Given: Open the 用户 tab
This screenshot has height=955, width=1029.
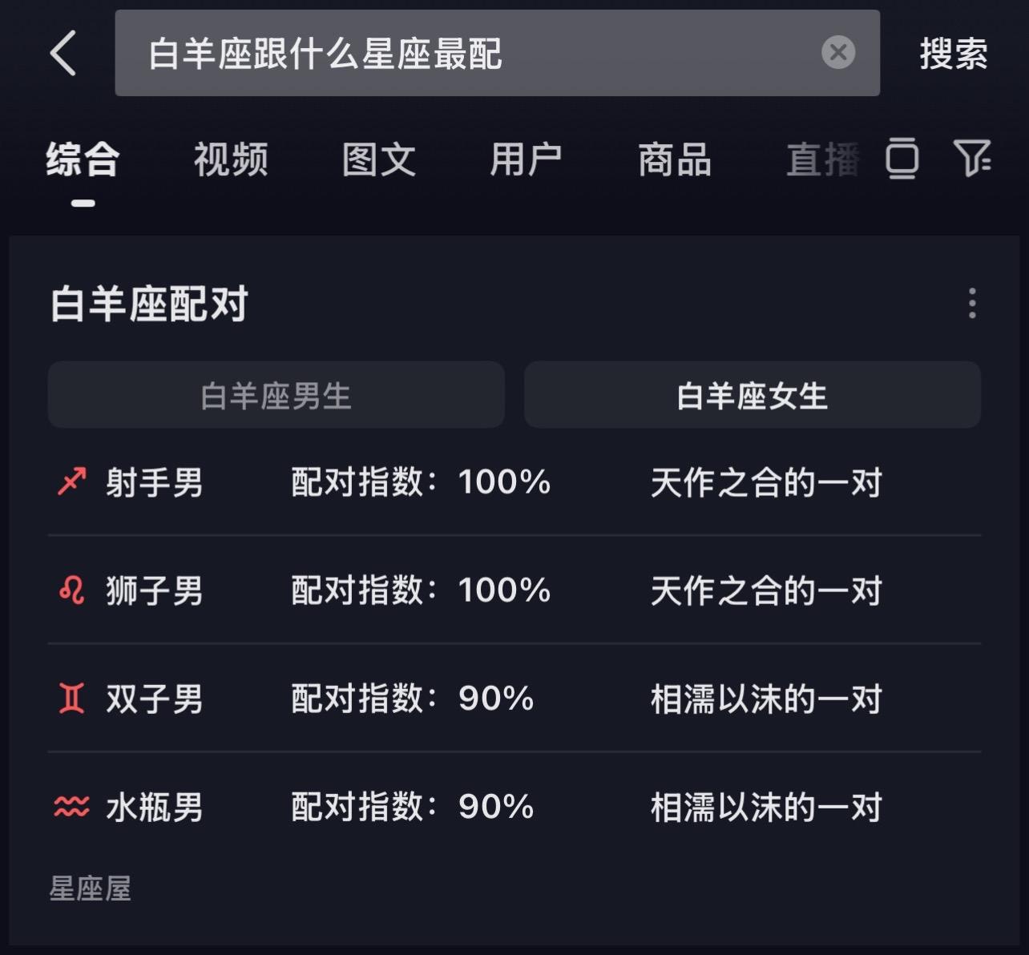Looking at the screenshot, I should pyautogui.click(x=527, y=159).
